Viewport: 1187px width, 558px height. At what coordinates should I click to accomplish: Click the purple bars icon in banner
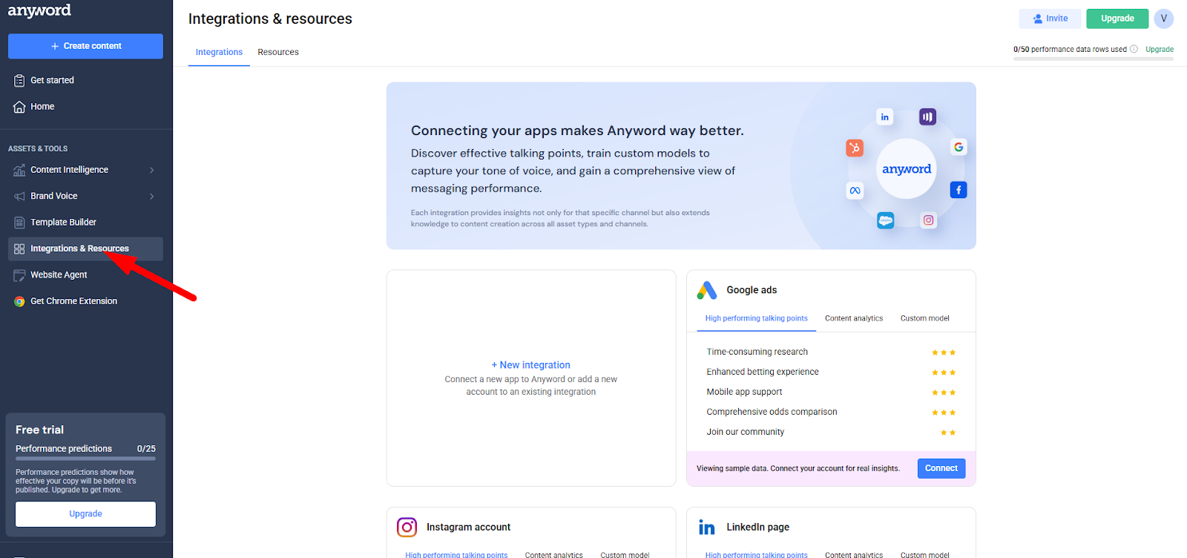(x=927, y=116)
